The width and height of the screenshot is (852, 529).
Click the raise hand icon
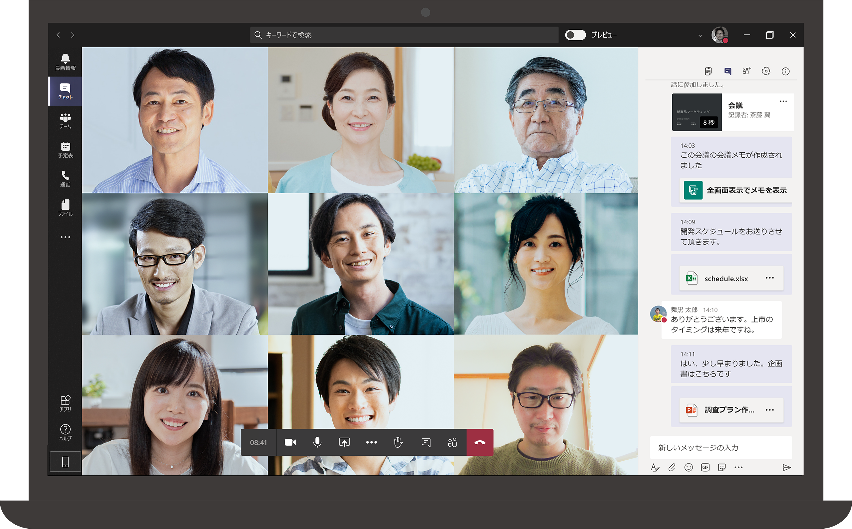click(x=398, y=442)
